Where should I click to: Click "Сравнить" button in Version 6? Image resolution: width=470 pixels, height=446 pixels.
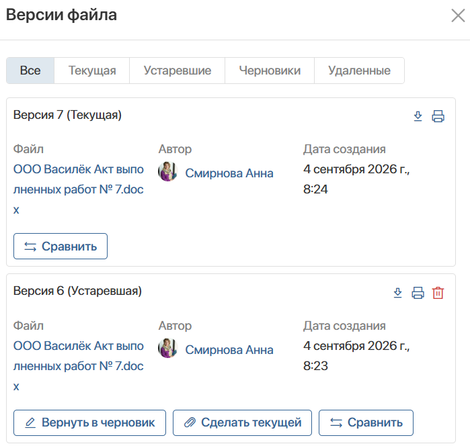[366, 422]
